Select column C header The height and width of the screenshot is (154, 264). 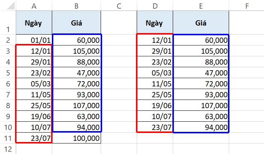pos(119,5)
